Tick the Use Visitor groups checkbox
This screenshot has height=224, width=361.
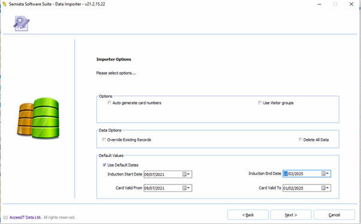tap(260, 103)
